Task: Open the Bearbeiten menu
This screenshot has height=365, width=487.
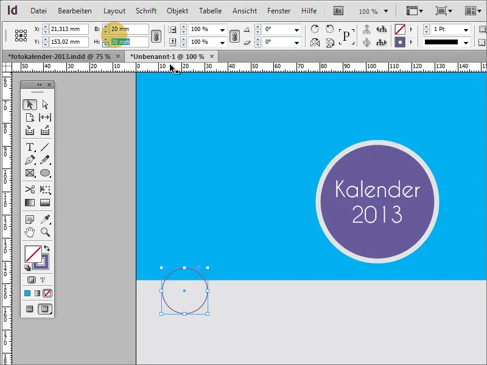Action: (x=75, y=11)
